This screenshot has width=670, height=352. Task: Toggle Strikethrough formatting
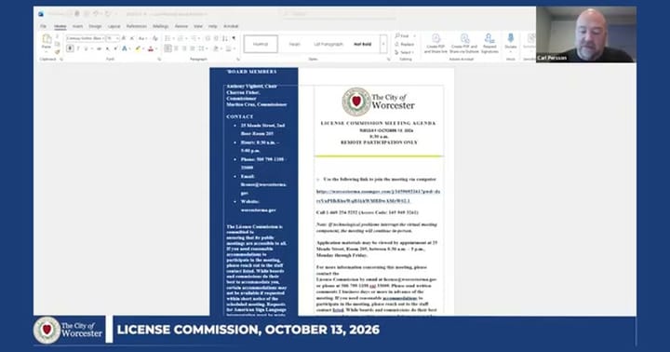[x=99, y=48]
